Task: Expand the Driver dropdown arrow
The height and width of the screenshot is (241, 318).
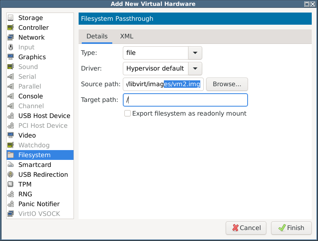Action: tap(195, 69)
